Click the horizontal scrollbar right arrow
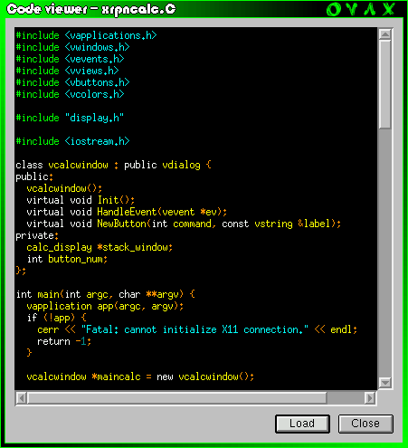The width and height of the screenshot is (408, 448). point(370,398)
